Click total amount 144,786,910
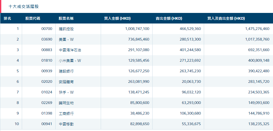Screen dimensions: 273x131 (x=259, y=113)
